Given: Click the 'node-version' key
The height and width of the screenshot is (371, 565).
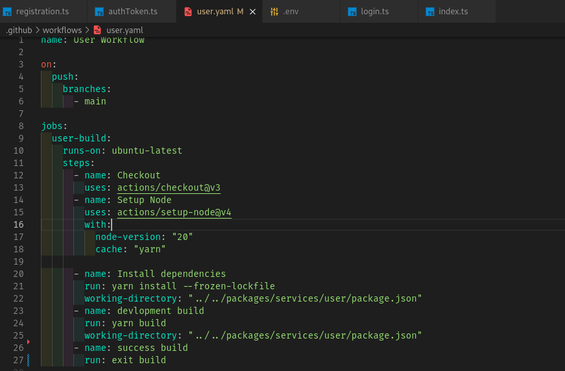Looking at the screenshot, I should click(x=128, y=237).
